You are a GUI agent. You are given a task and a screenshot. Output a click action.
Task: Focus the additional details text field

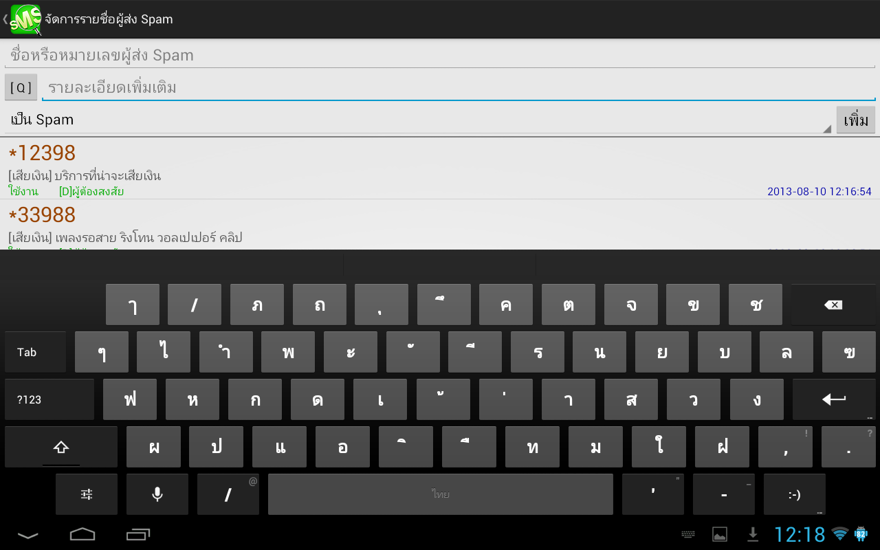tap(459, 87)
